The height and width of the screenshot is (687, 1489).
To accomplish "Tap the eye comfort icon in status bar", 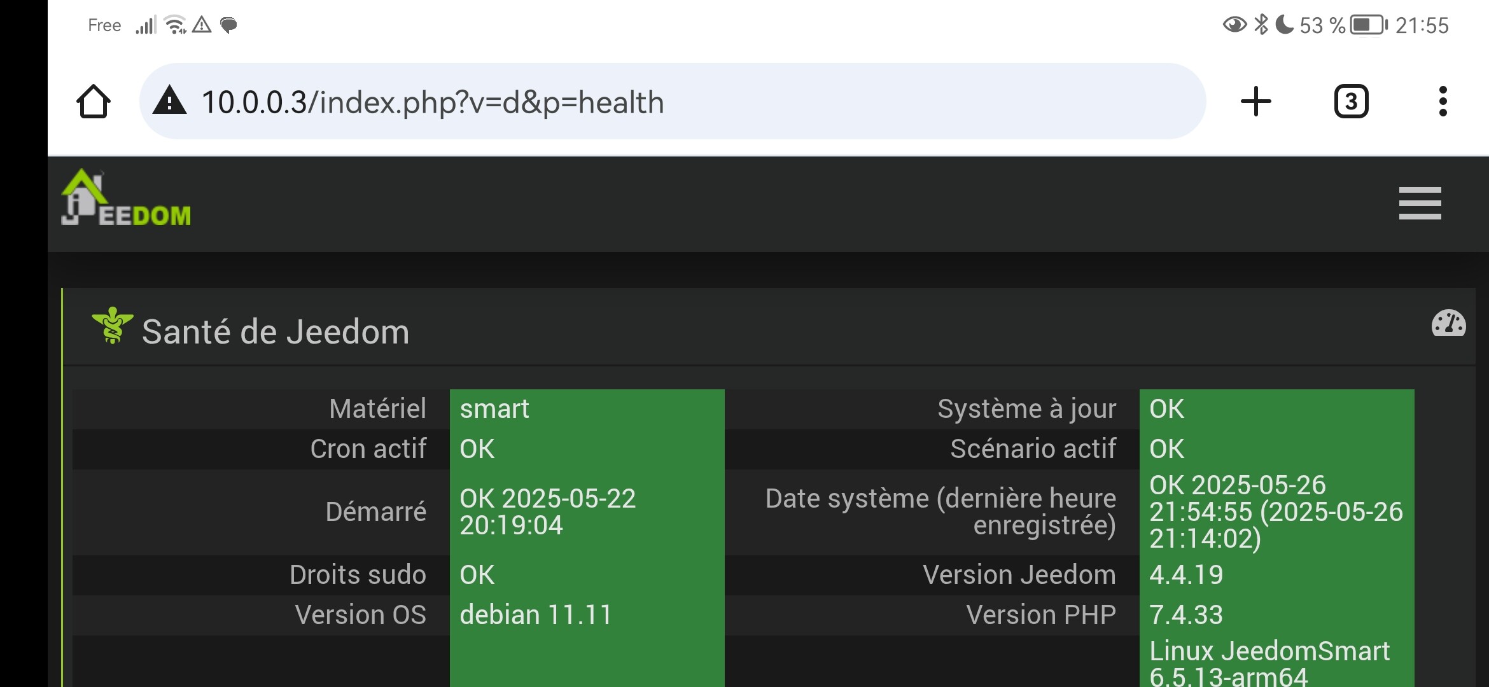I will pyautogui.click(x=1234, y=25).
